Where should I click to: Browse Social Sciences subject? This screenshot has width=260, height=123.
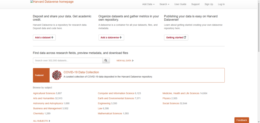pyautogui.click(x=171, y=103)
